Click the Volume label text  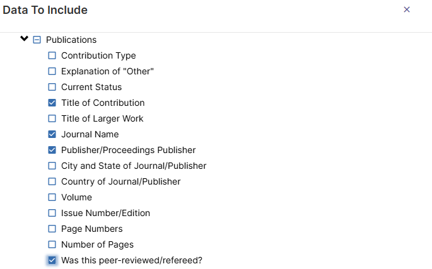[76, 197]
